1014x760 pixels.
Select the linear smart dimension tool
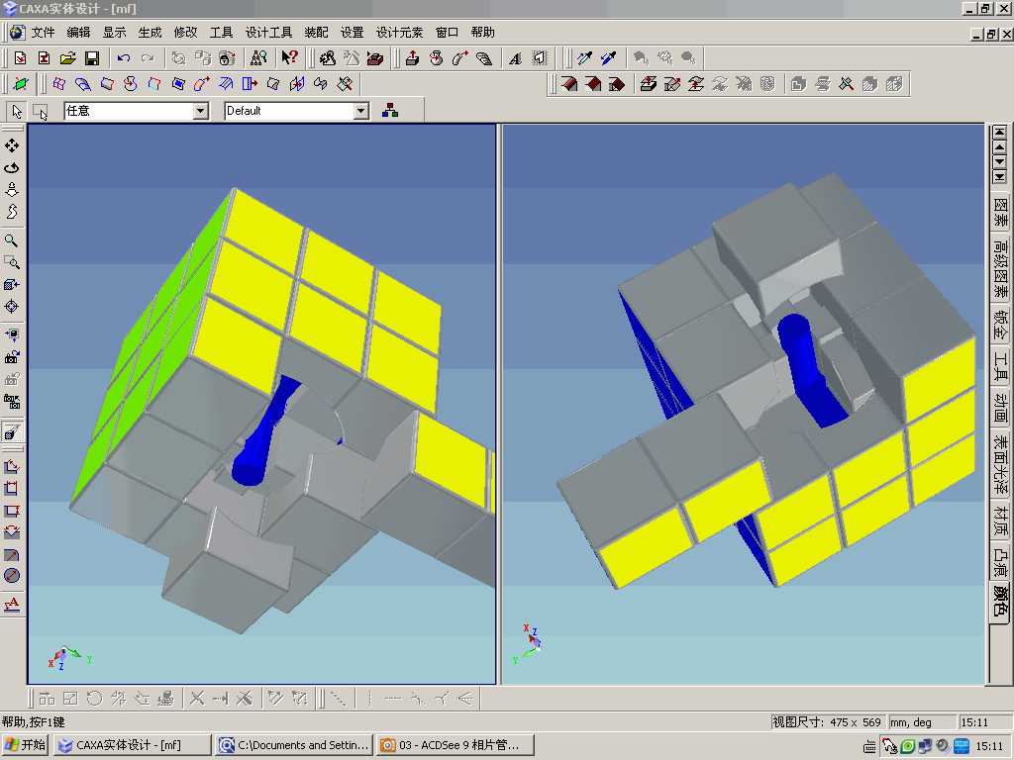pyautogui.click(x=12, y=467)
